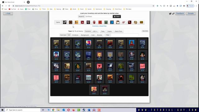Image resolution: width=199 pixels, height=112 pixels.
Task: Select the rightmost gold game icon
Action: pyautogui.click(x=141, y=22)
